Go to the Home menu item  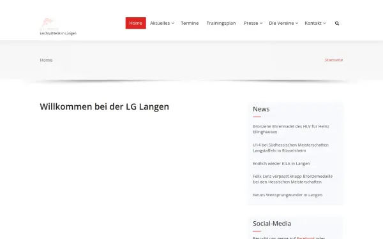click(x=135, y=23)
